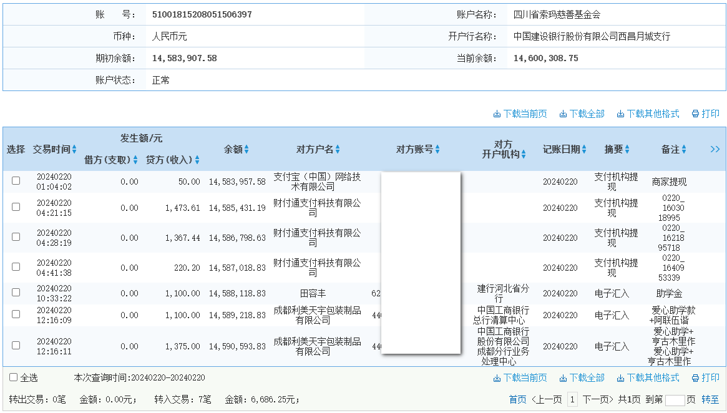Go to 首页 first page
The image size is (727, 413).
[x=517, y=399]
